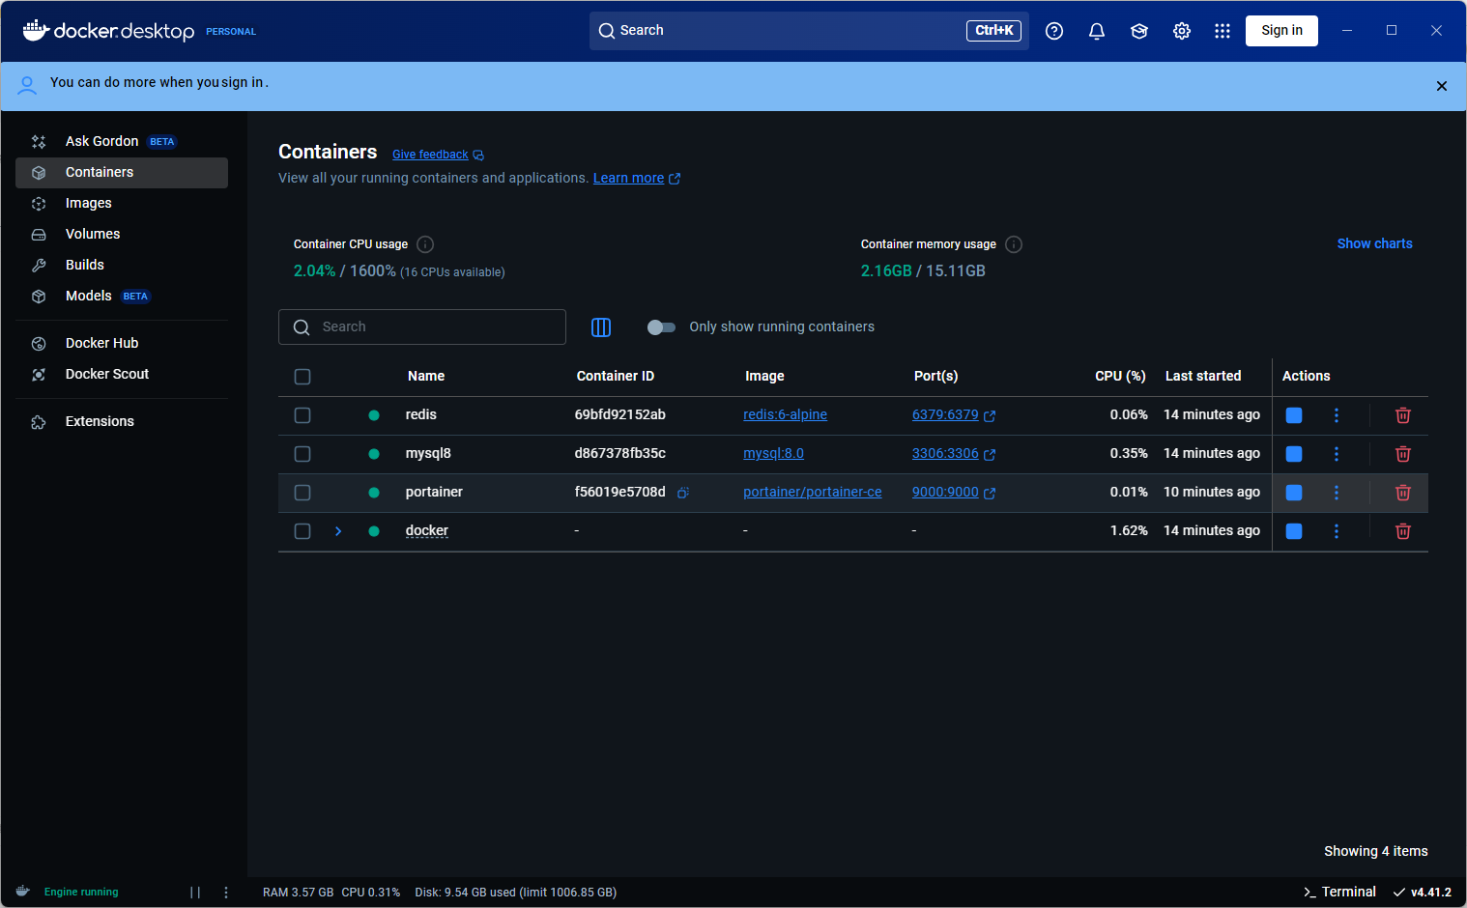The height and width of the screenshot is (908, 1467).
Task: Check the portainer row checkbox
Action: (302, 493)
